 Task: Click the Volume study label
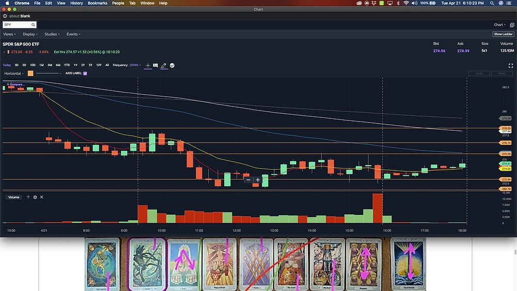coord(13,197)
